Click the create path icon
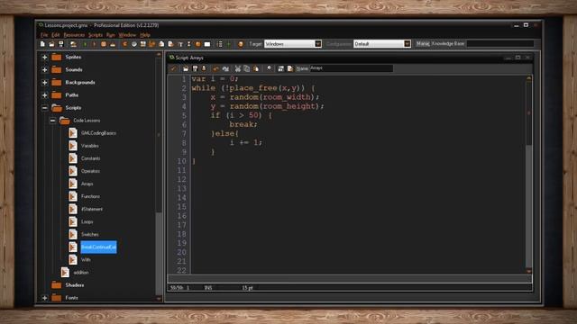Image resolution: width=577 pixels, height=324 pixels. [152, 44]
